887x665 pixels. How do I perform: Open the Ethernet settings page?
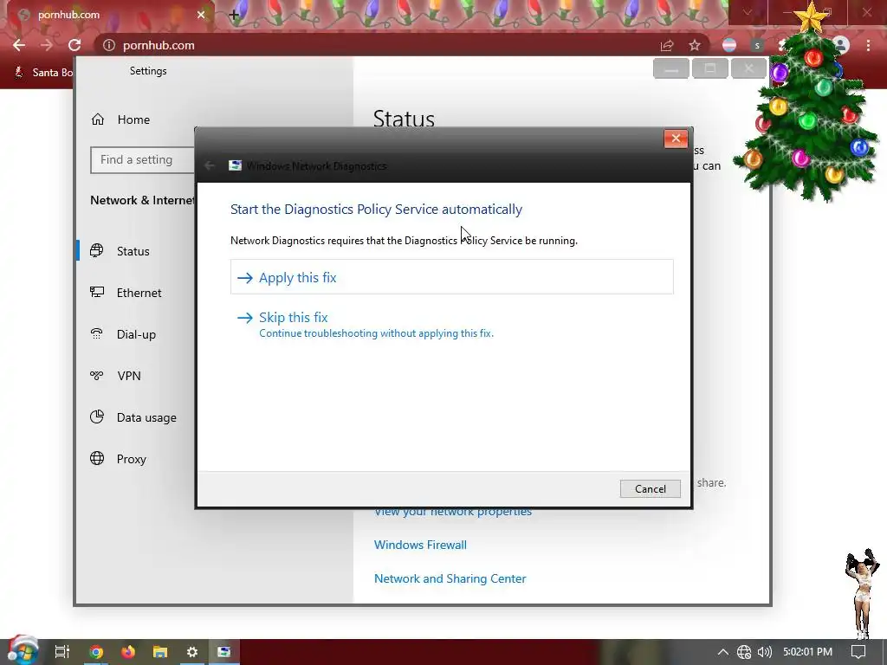[139, 293]
